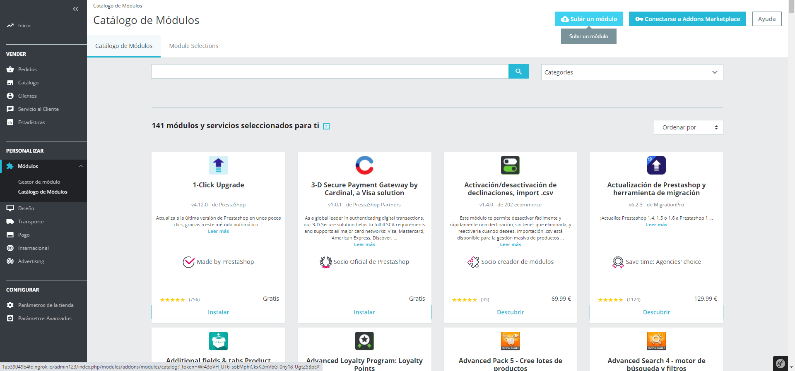Click the Subir un módulo button
Viewport: 795px width, 371px height.
point(588,19)
